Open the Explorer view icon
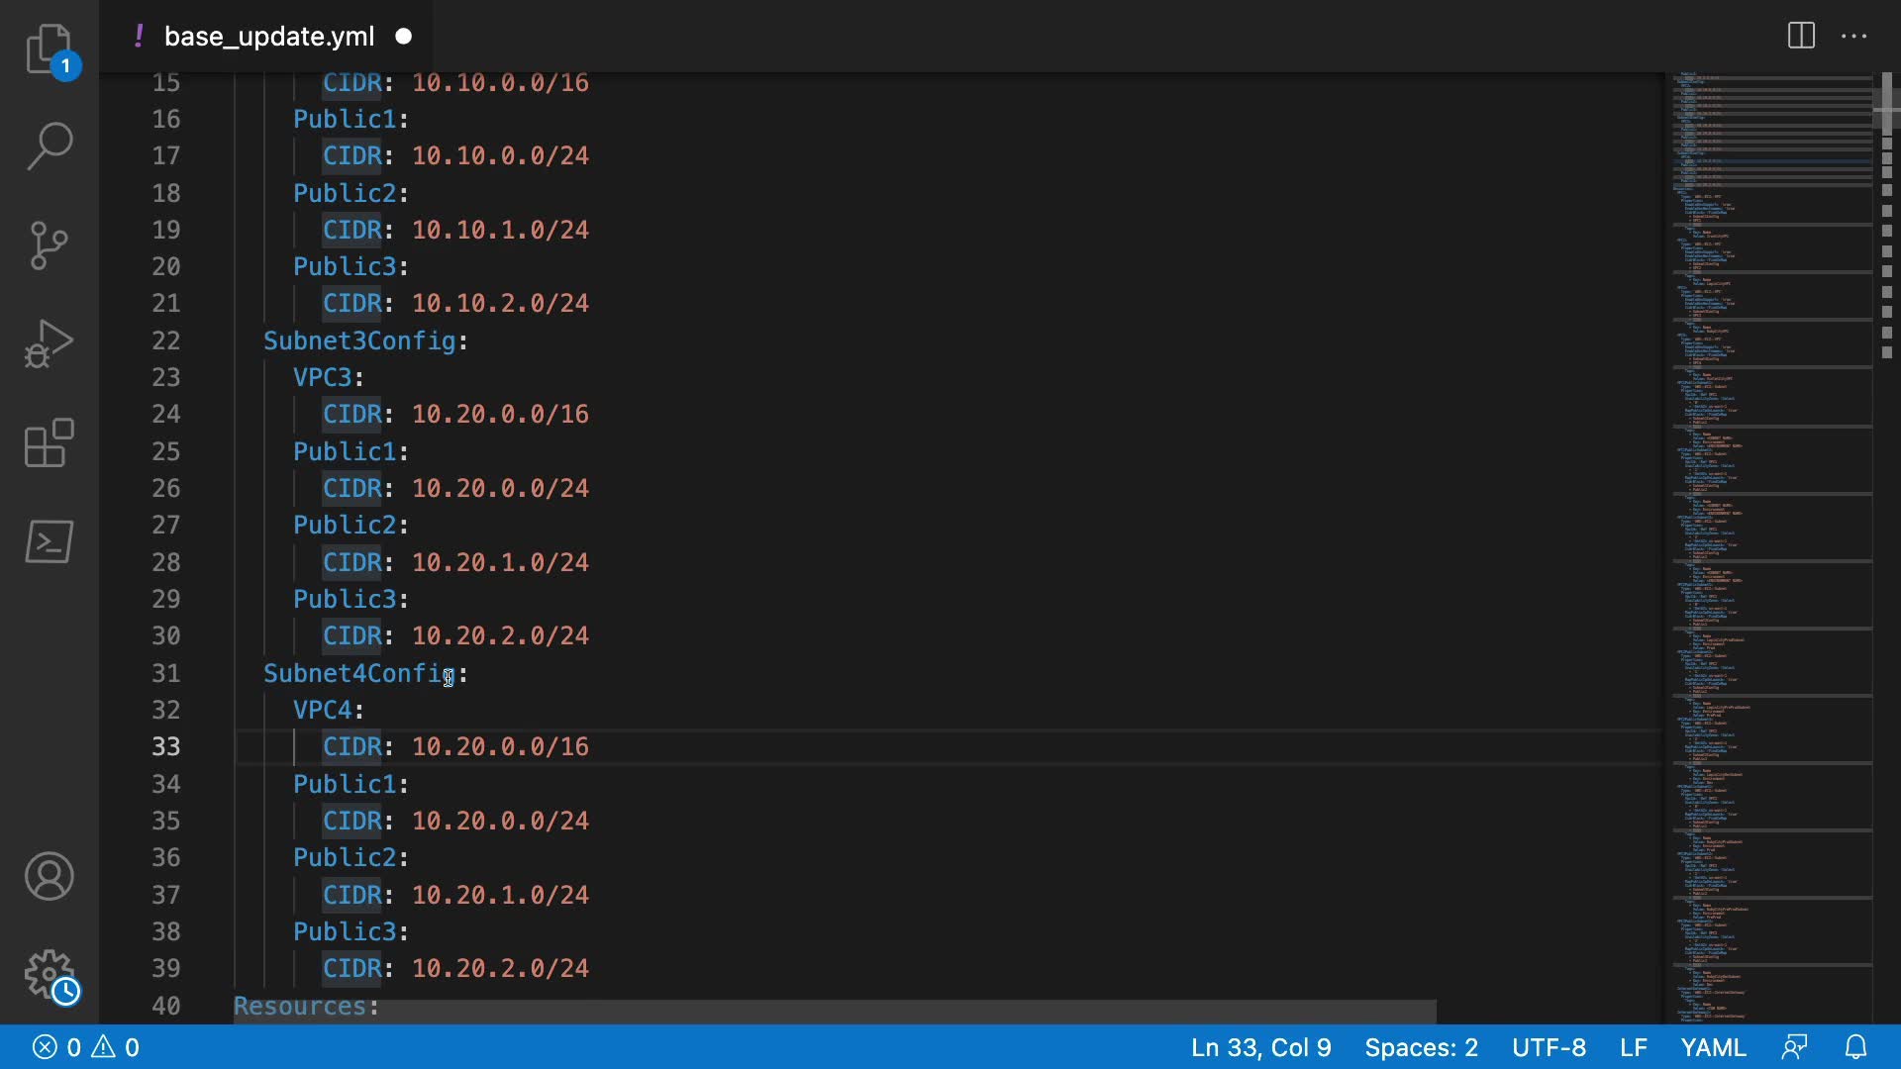This screenshot has height=1069, width=1901. pos(49,49)
